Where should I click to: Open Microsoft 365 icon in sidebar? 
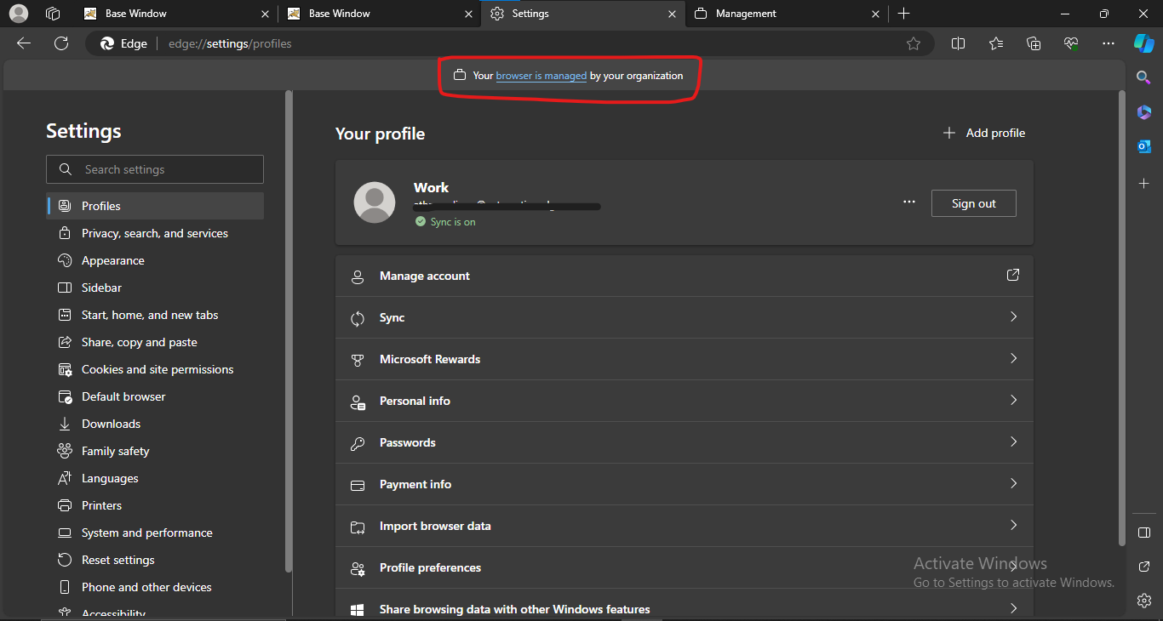pyautogui.click(x=1143, y=112)
